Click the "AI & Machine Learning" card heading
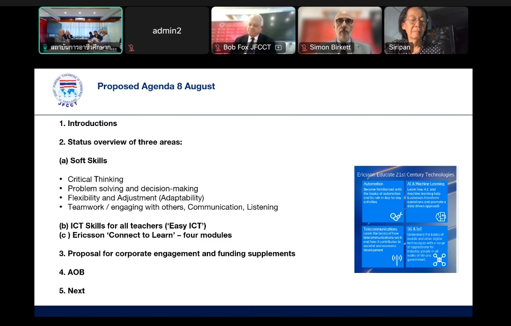511x326 pixels. tap(425, 184)
